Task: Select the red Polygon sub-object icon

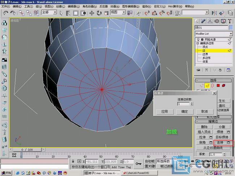Action: point(218,85)
